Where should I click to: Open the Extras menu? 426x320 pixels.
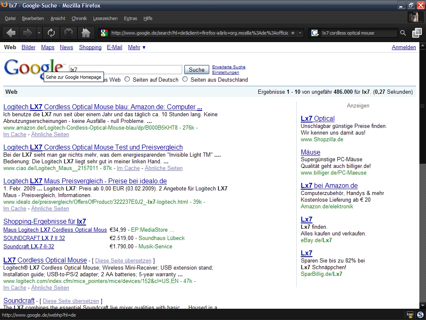(130, 18)
